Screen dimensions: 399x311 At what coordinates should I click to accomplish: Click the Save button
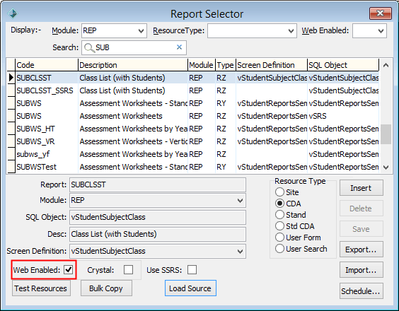click(361, 229)
